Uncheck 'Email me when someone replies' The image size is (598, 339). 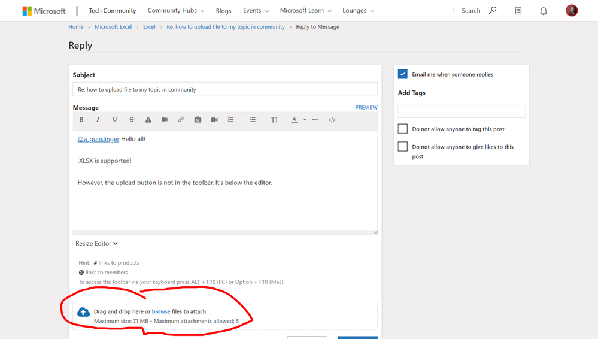coord(402,74)
